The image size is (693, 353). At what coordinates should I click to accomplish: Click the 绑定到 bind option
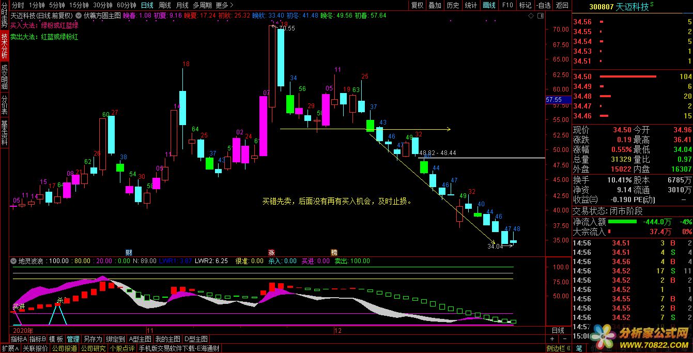[x=115, y=339]
